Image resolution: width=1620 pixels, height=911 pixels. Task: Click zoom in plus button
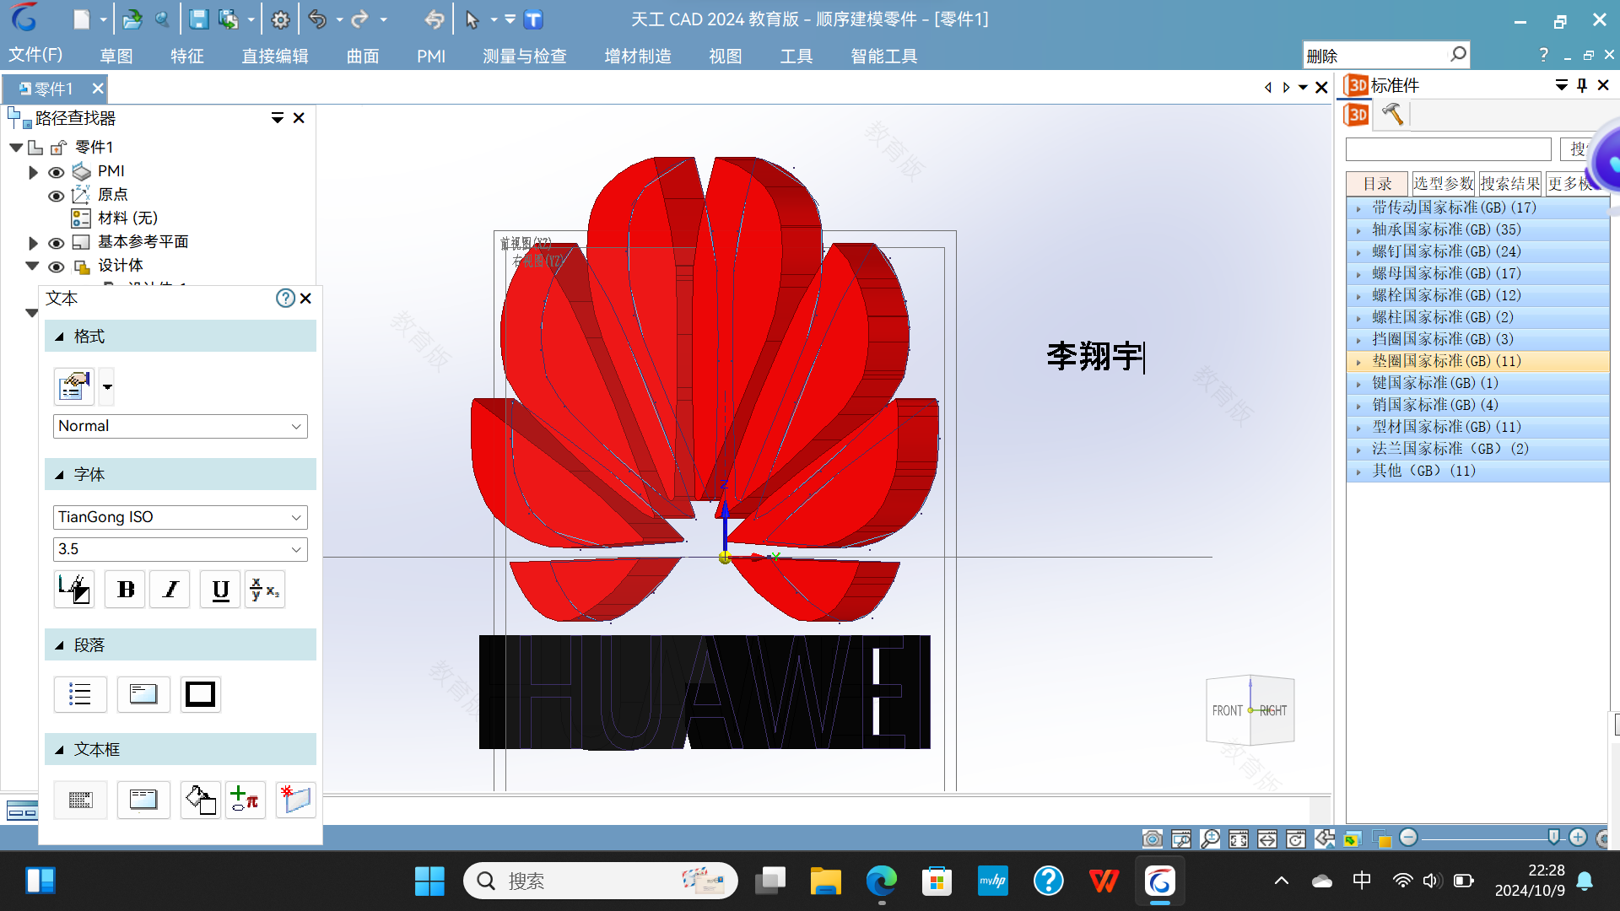click(x=1578, y=837)
